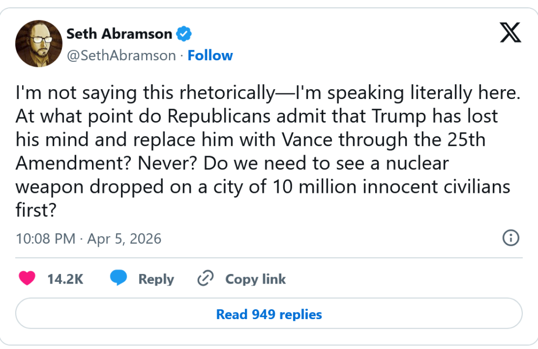Open Read 949 replies
This screenshot has width=538, height=349.
[x=269, y=314]
